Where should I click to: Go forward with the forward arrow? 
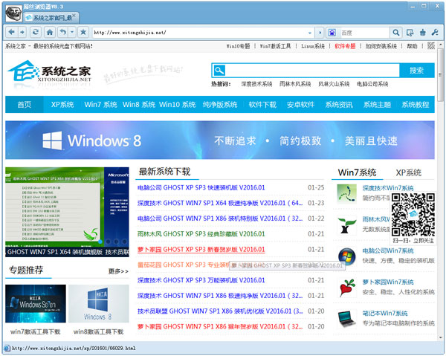click(x=22, y=32)
